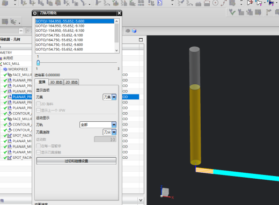Screen dimensions: 279x205
Task: Click the cyan tool path segment in viewport
Action: coord(246,175)
